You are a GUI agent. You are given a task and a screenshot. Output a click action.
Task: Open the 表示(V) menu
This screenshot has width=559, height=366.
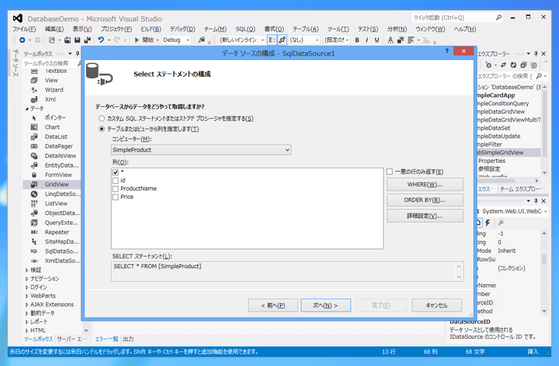[82, 29]
